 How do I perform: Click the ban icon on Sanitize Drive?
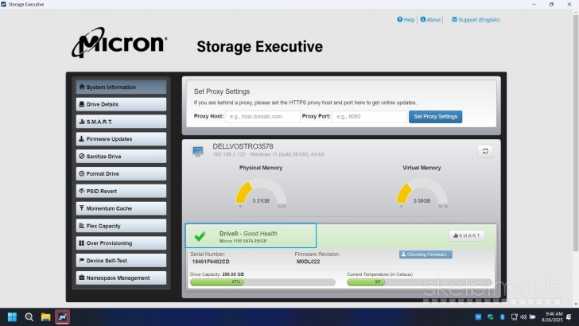coord(82,156)
